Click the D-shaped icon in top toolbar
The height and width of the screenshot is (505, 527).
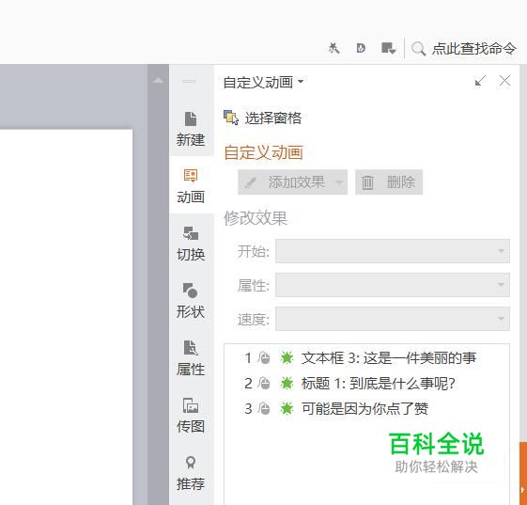click(x=361, y=48)
